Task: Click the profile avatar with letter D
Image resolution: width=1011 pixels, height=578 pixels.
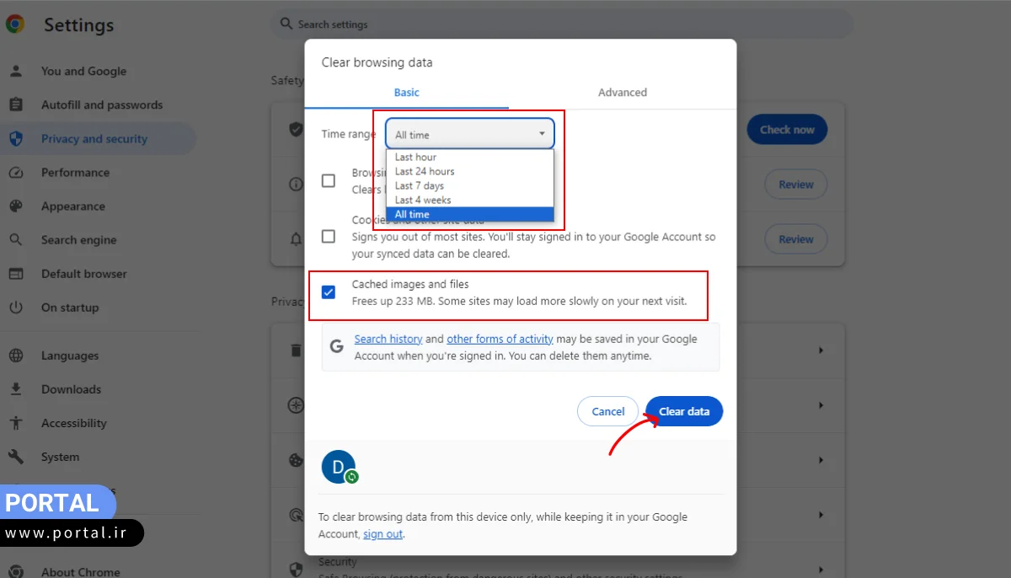Action: point(338,467)
